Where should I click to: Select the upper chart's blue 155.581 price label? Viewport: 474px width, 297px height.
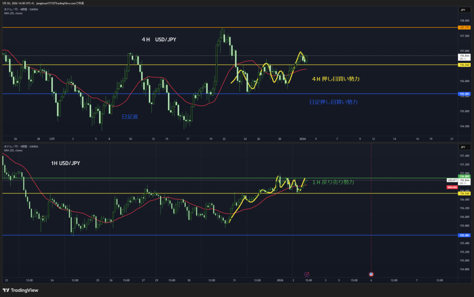pyautogui.click(x=464, y=94)
